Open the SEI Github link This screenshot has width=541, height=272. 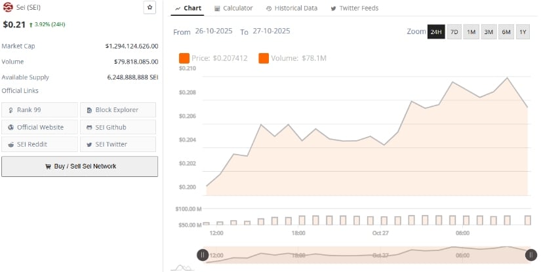pyautogui.click(x=118, y=127)
